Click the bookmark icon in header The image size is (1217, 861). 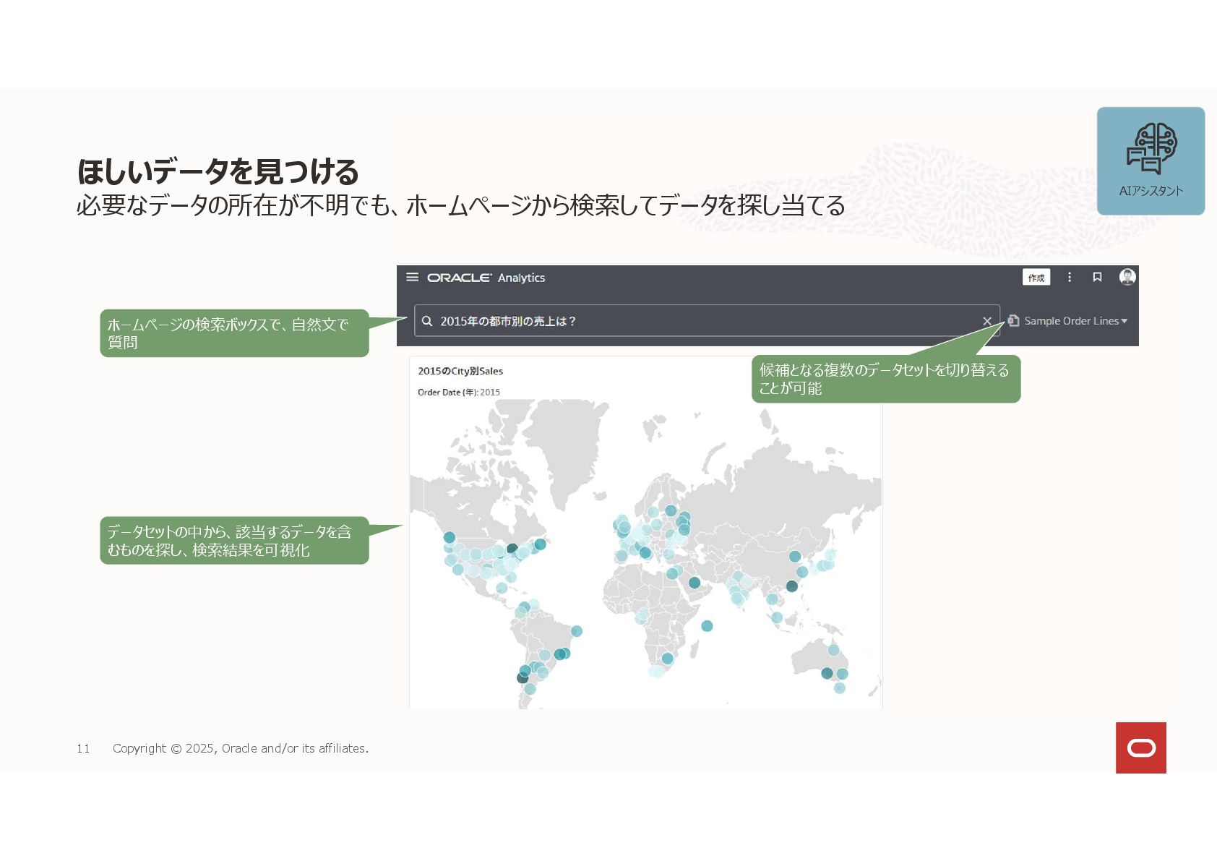tap(1097, 277)
